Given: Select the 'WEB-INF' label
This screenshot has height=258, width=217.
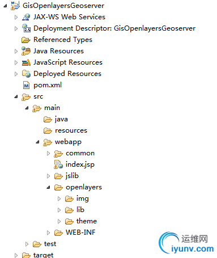Looking at the screenshot, I should point(80,232).
